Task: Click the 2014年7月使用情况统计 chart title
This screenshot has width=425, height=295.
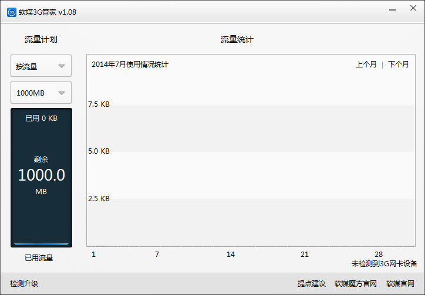Action: 130,64
